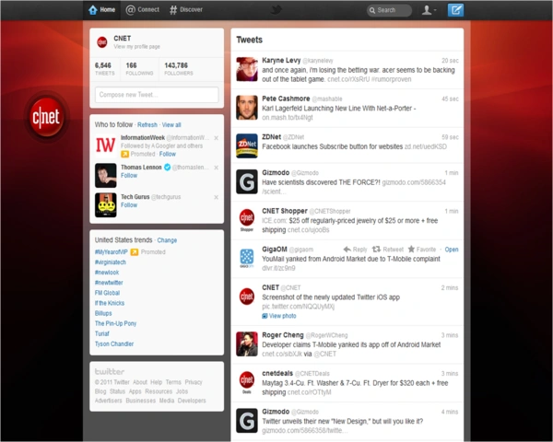The width and height of the screenshot is (553, 442).
Task: Open footer Privacy link
Action: coord(194,382)
